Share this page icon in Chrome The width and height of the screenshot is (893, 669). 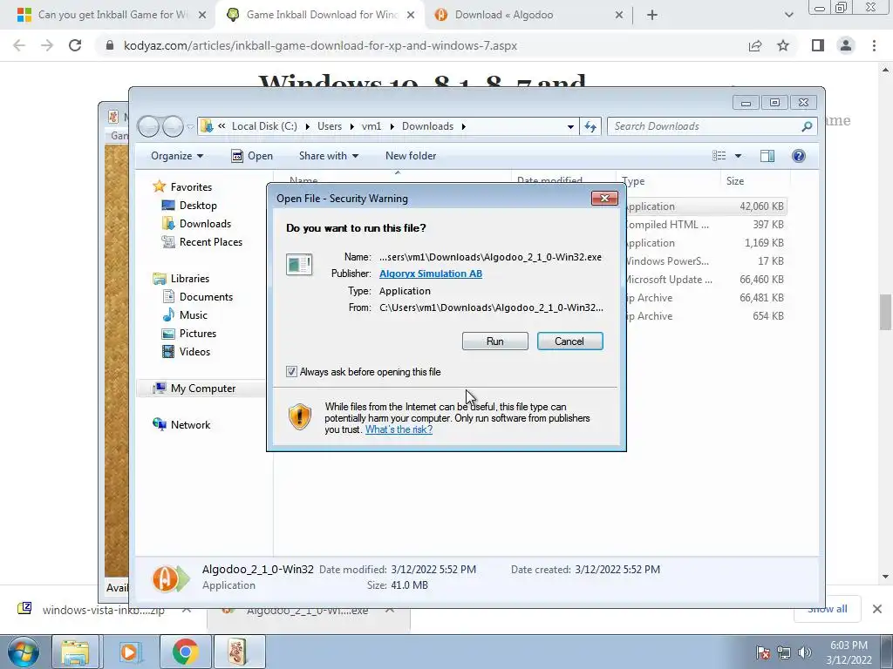755,45
